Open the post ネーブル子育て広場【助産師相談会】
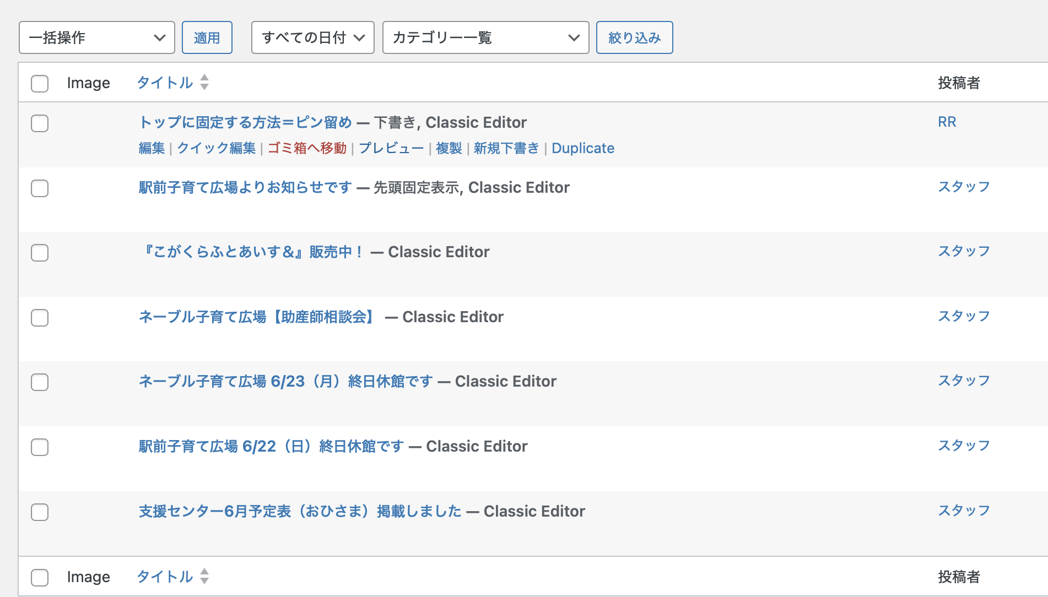Viewport: 1048px width, 597px height. point(258,317)
